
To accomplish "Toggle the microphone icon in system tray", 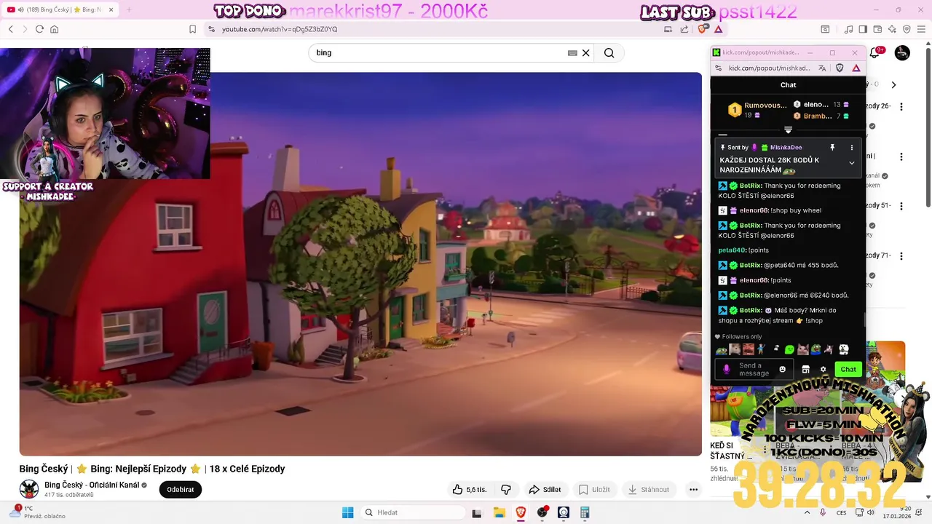I will (x=823, y=512).
